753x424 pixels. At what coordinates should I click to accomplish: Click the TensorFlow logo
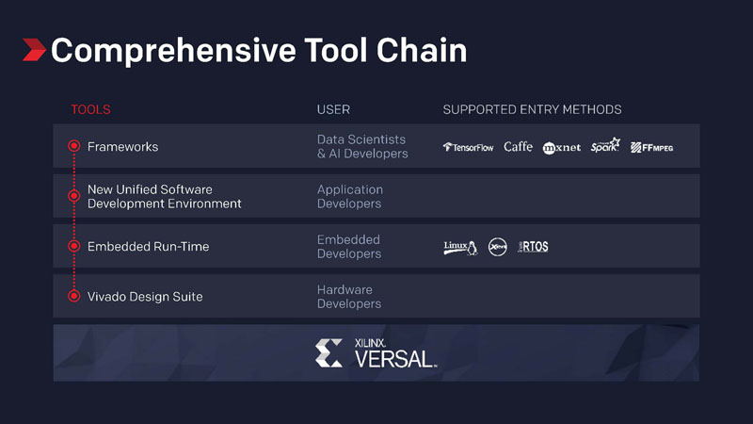tap(468, 147)
